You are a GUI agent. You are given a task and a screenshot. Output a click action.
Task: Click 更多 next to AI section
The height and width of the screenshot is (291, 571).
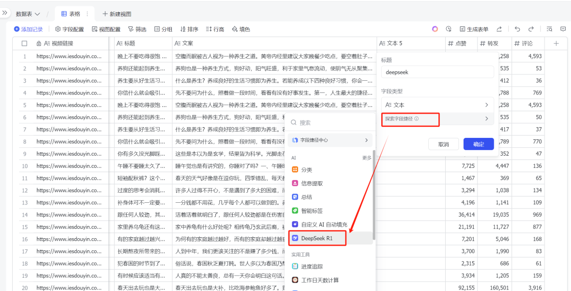367,158
